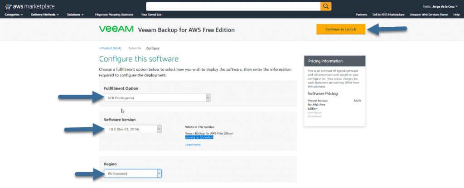Open Sell in AWS Marketplace

coord(388,14)
